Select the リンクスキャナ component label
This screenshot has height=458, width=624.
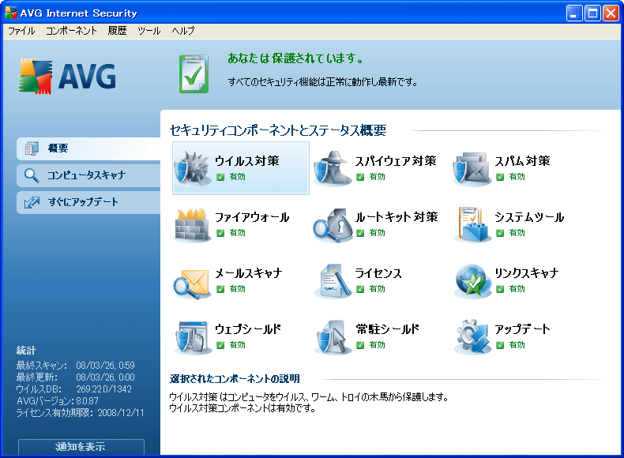pos(527,273)
